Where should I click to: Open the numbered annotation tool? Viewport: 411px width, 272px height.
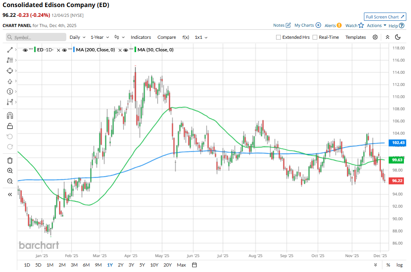[x=10, y=91]
